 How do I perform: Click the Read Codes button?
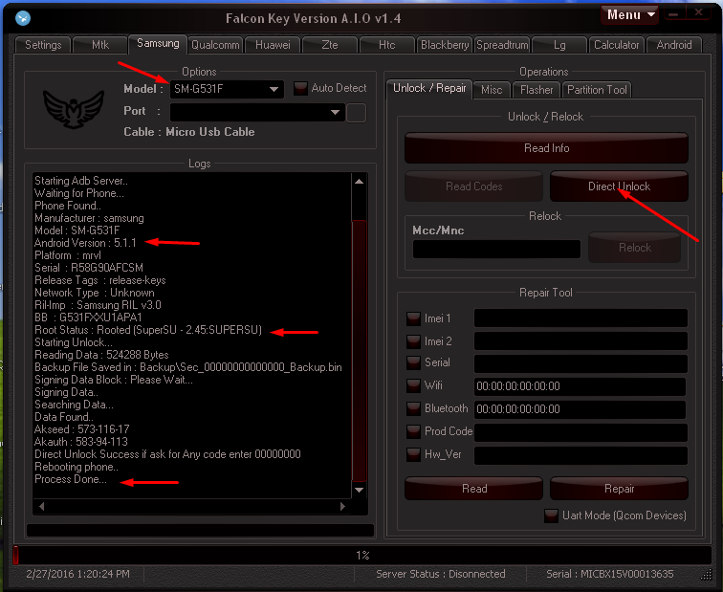473,186
